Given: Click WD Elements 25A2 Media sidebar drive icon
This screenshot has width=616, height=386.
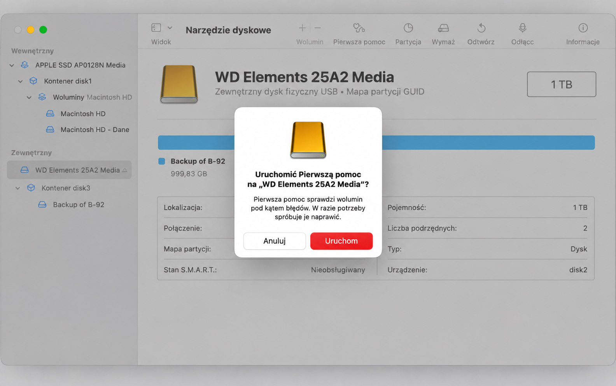Looking at the screenshot, I should tap(24, 170).
